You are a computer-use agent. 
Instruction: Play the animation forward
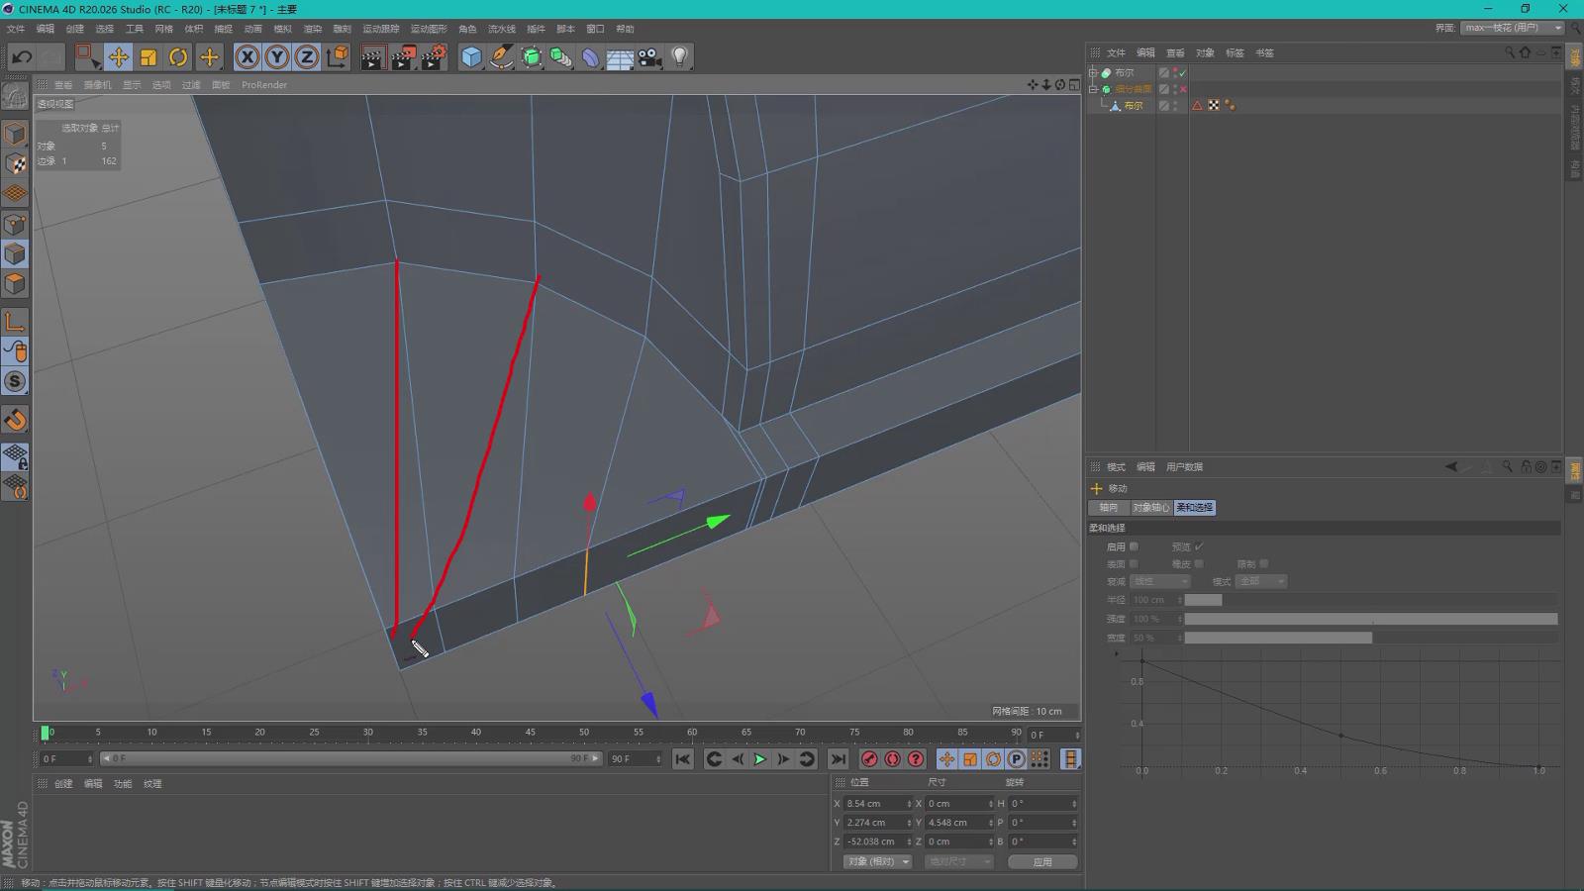coord(760,759)
